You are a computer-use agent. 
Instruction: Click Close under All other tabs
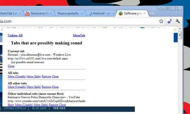click(x=55, y=87)
